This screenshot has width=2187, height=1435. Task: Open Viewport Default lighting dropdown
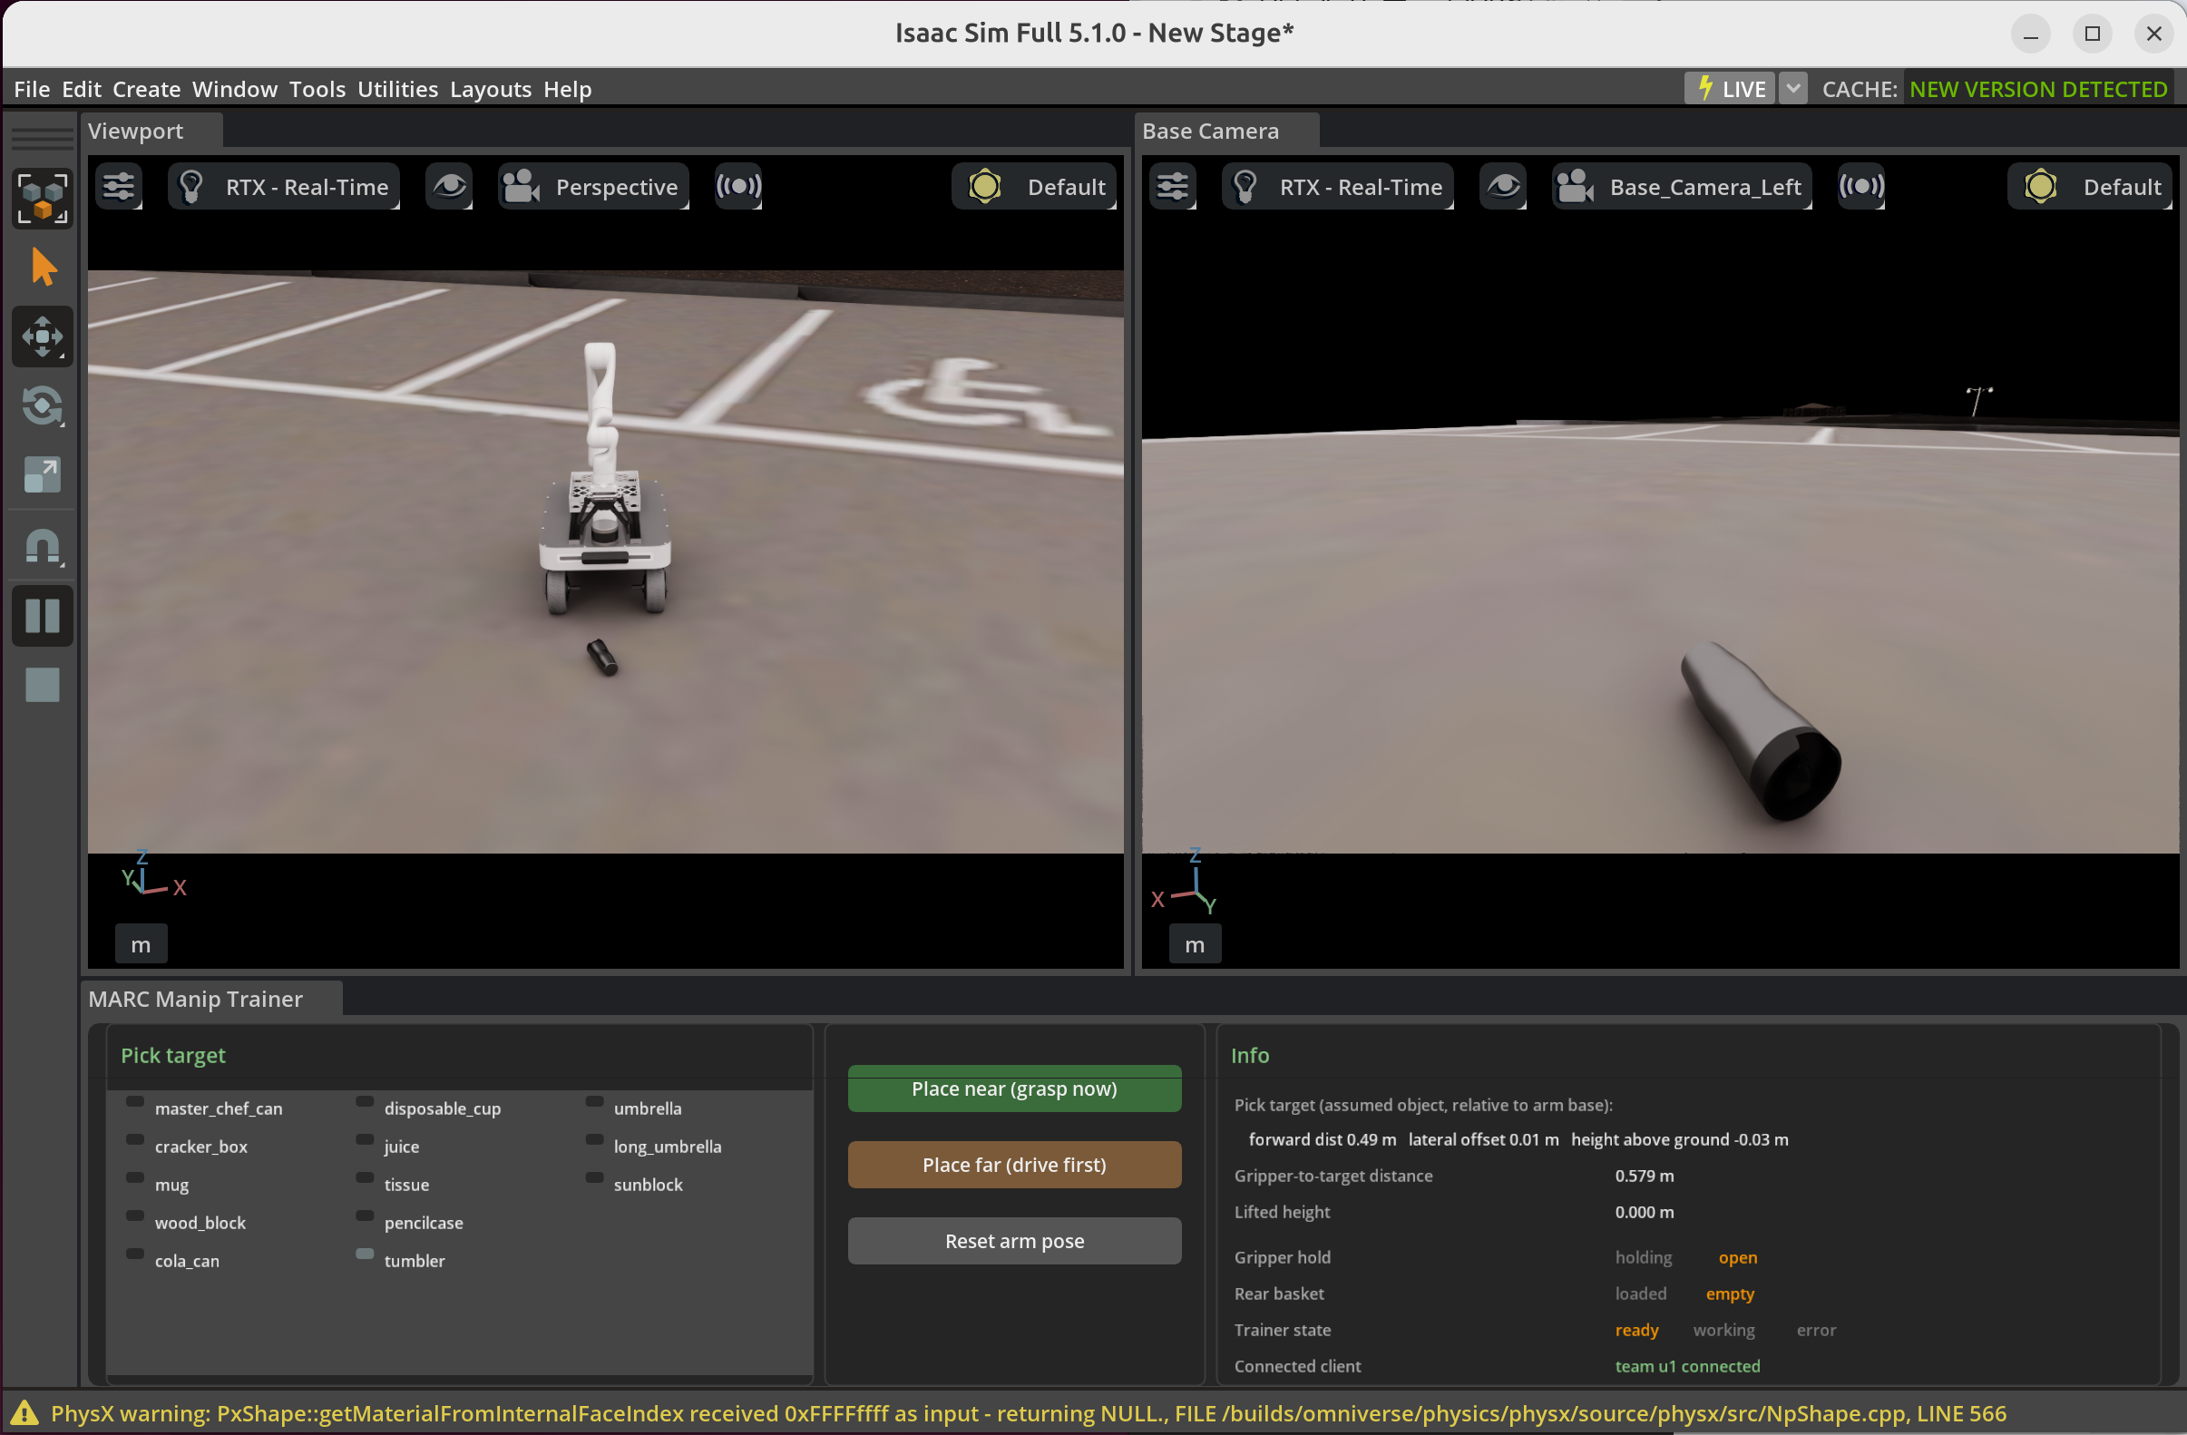(1035, 187)
